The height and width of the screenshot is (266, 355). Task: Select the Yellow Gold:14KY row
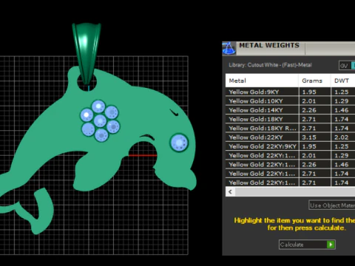pos(290,110)
